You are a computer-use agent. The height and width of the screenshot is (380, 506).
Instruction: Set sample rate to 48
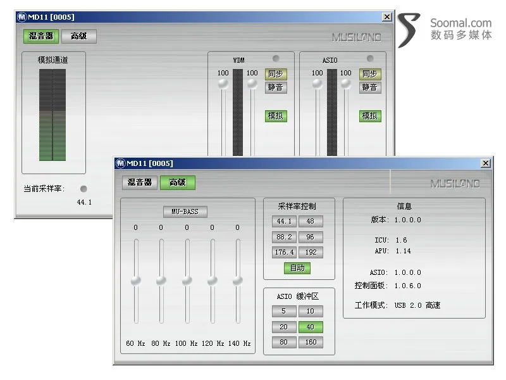[x=311, y=221]
